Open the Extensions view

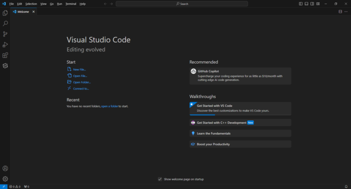point(5,55)
